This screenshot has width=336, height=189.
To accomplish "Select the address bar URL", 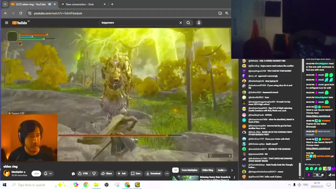I will 58,13.
